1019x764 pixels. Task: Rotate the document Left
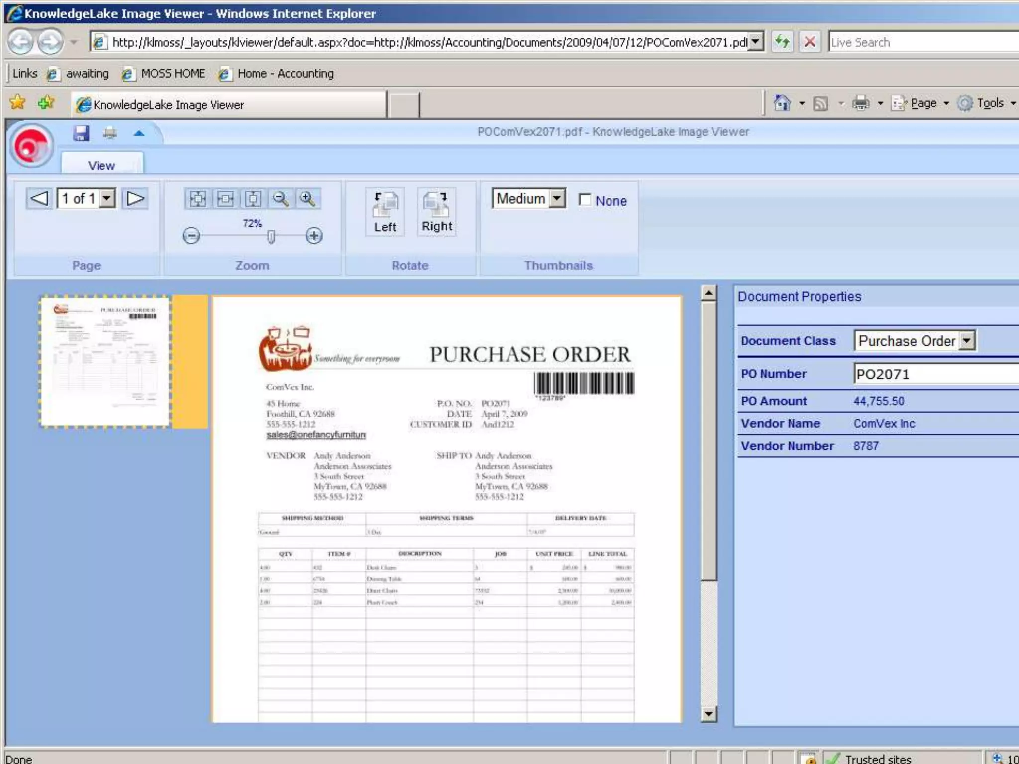tap(385, 212)
